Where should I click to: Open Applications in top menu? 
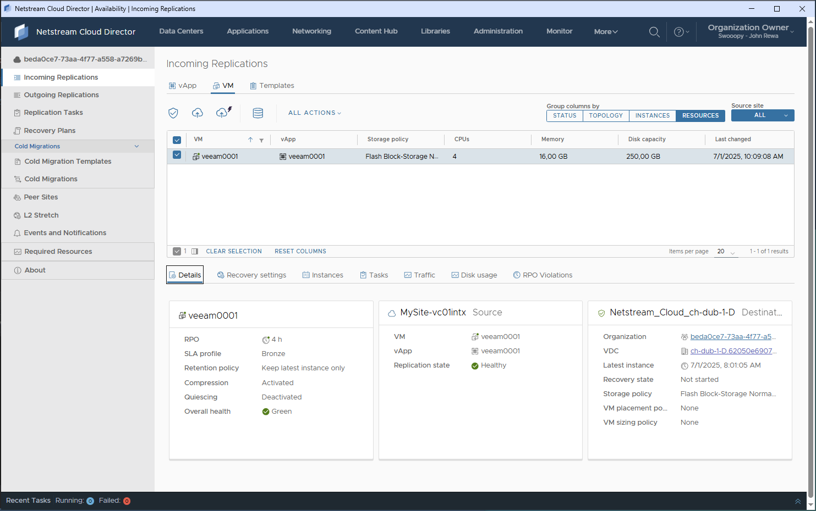point(248,31)
